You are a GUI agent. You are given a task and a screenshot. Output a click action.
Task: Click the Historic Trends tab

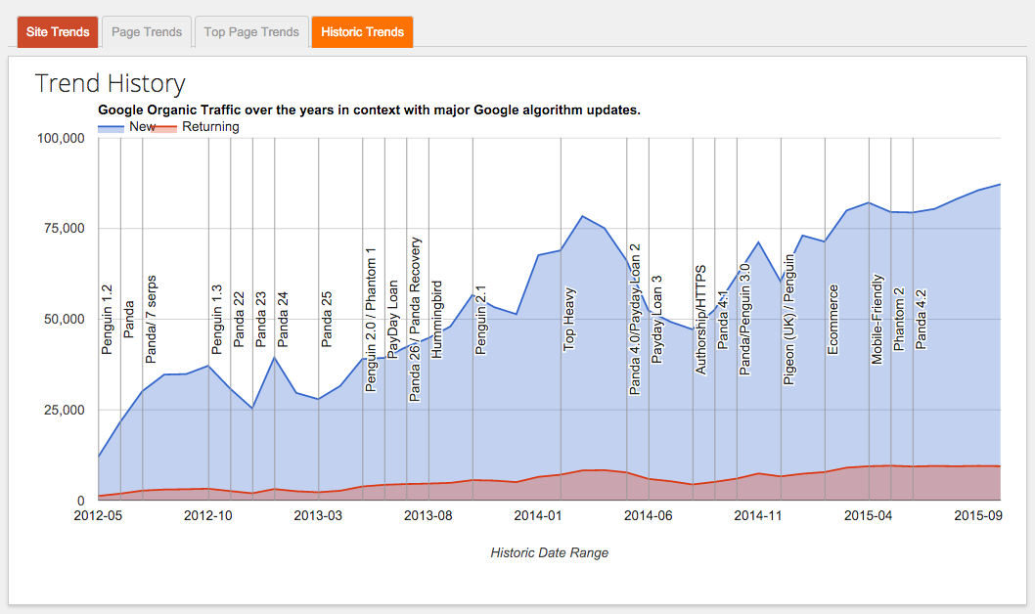362,32
